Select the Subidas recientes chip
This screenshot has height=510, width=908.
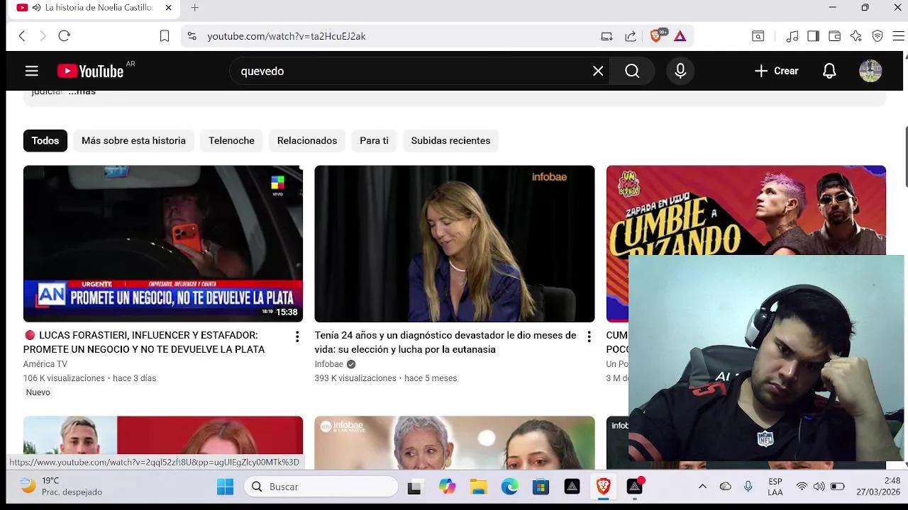[450, 140]
